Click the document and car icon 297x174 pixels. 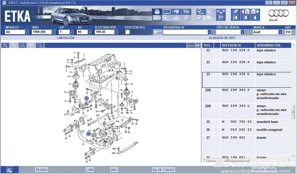(x=211, y=18)
